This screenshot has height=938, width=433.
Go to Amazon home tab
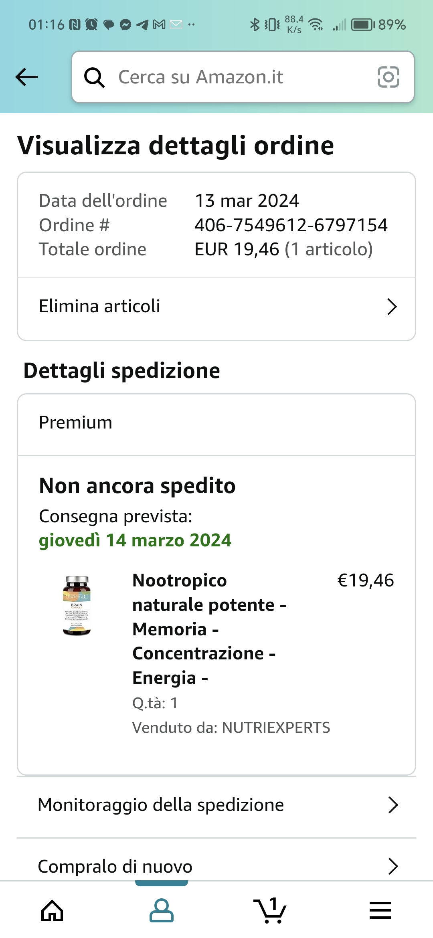pyautogui.click(x=52, y=910)
